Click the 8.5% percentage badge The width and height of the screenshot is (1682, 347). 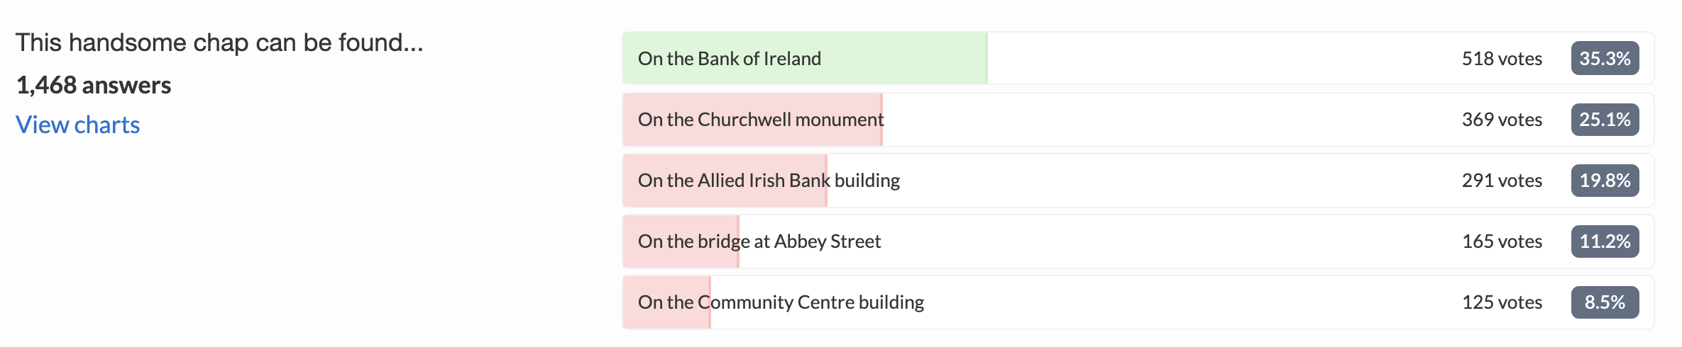(1605, 302)
